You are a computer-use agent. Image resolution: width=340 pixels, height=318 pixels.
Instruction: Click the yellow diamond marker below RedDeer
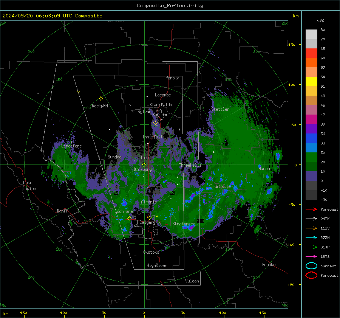[155, 123]
